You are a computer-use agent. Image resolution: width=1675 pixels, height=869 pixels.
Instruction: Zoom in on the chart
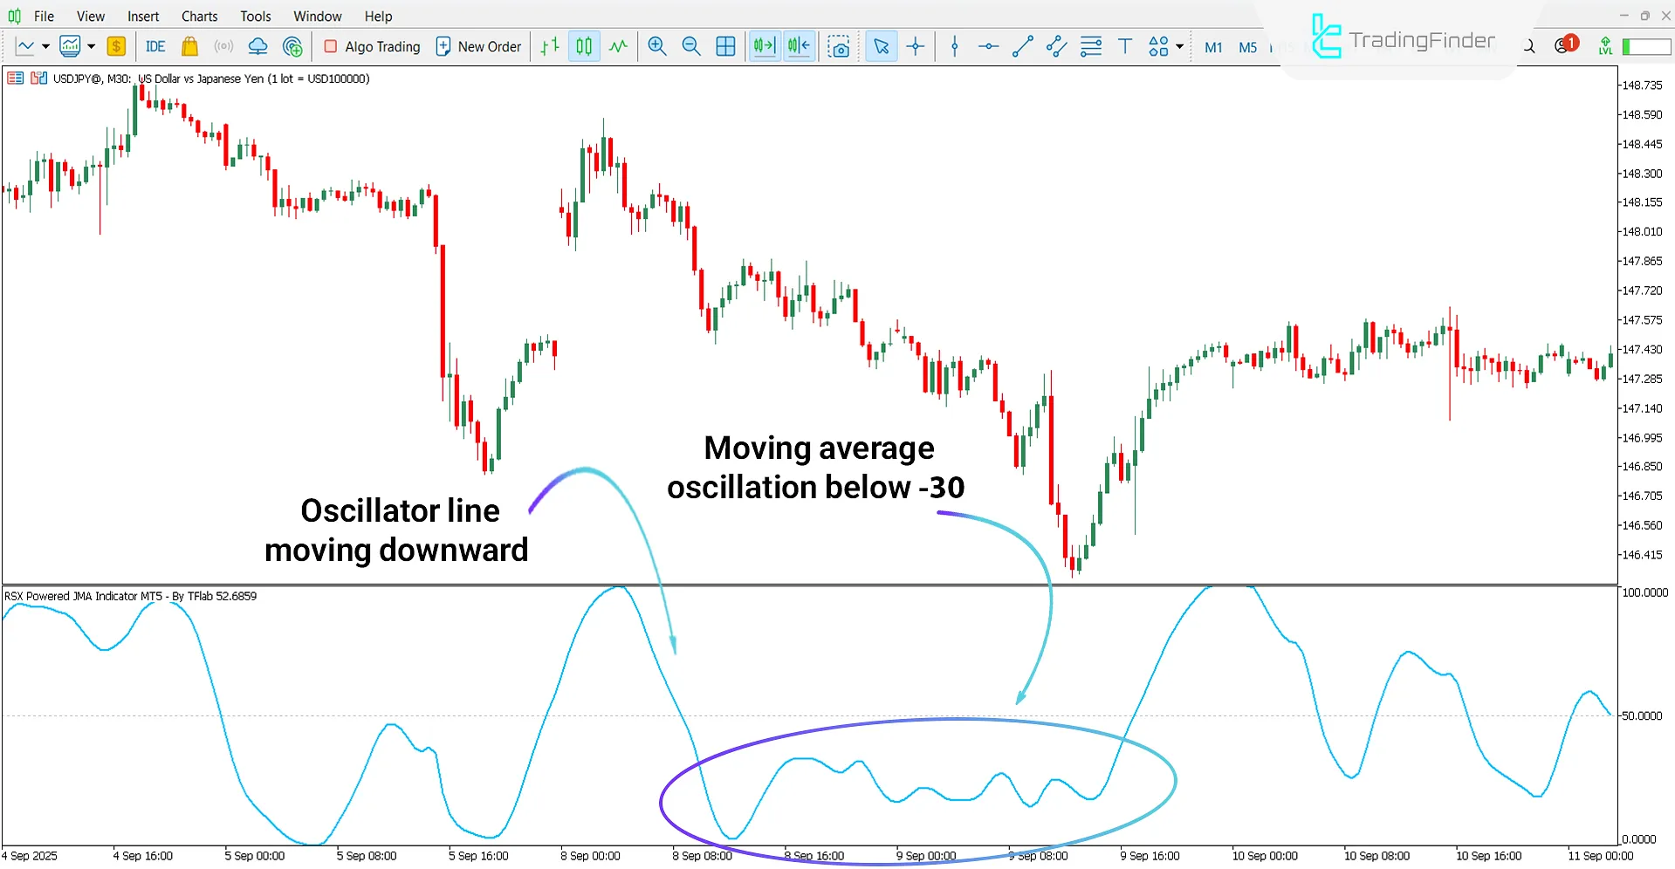[657, 46]
